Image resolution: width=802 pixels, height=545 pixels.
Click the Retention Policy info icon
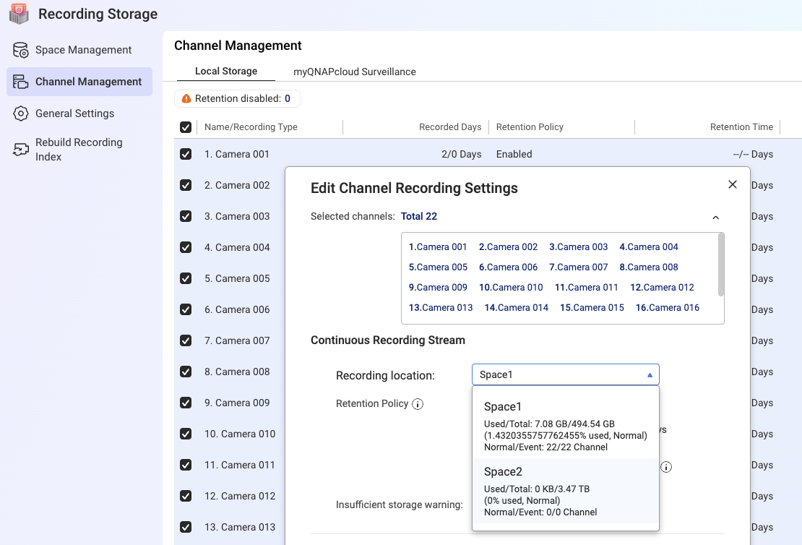[418, 404]
